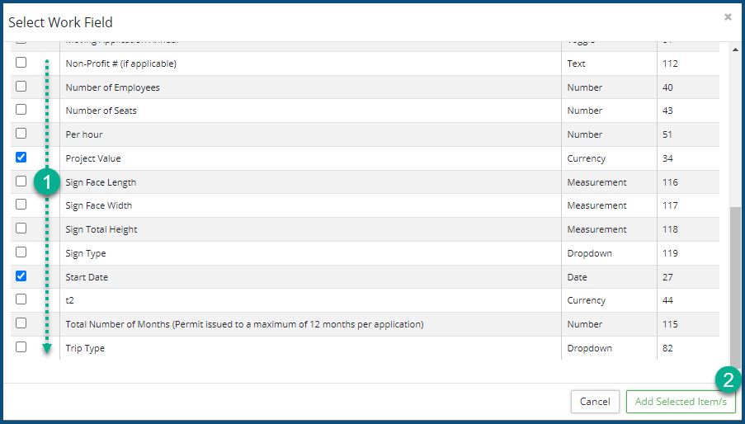
Task: Check the Sign Face Length checkbox
Action: pos(21,181)
